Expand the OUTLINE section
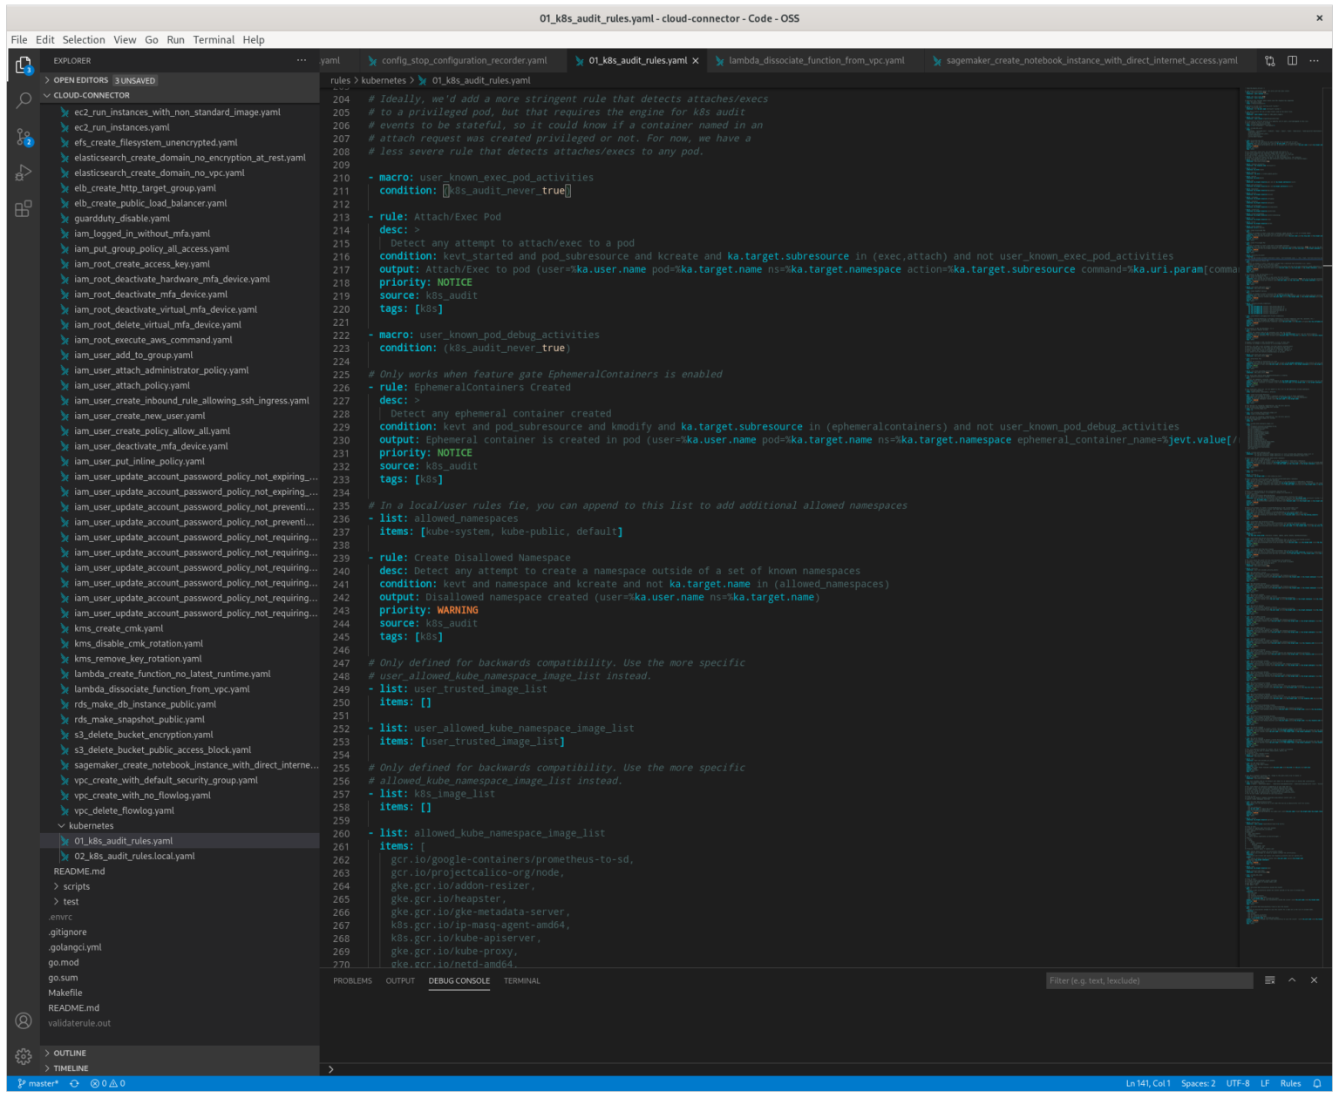This screenshot has height=1098, width=1339. point(70,1053)
